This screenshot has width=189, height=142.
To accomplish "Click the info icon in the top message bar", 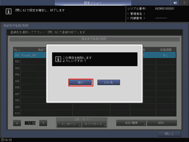I will (8, 11).
